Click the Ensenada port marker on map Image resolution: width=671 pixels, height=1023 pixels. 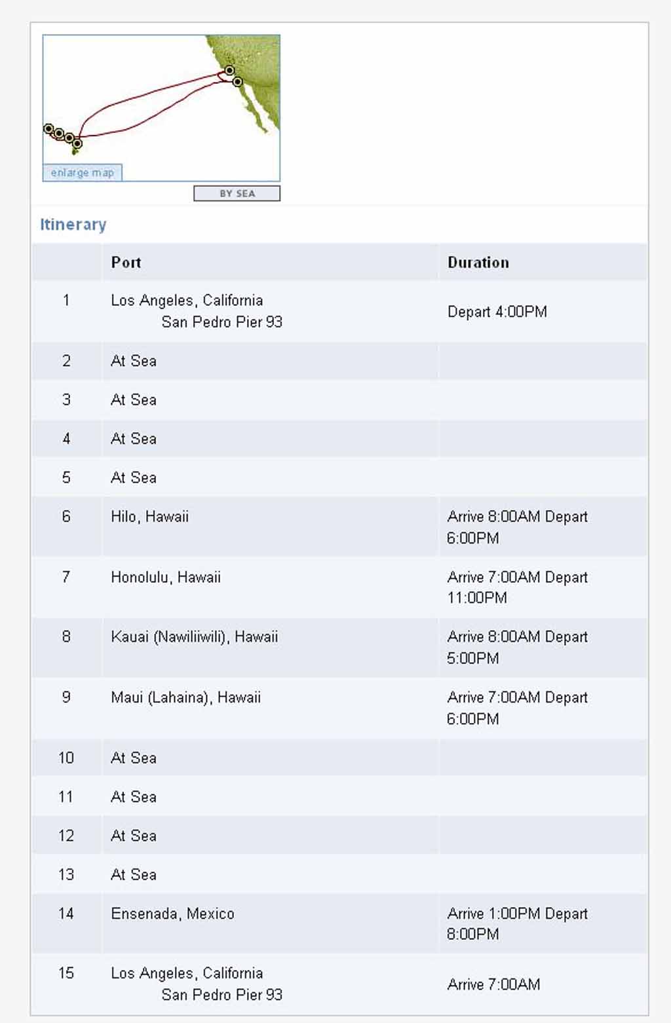pyautogui.click(x=237, y=82)
